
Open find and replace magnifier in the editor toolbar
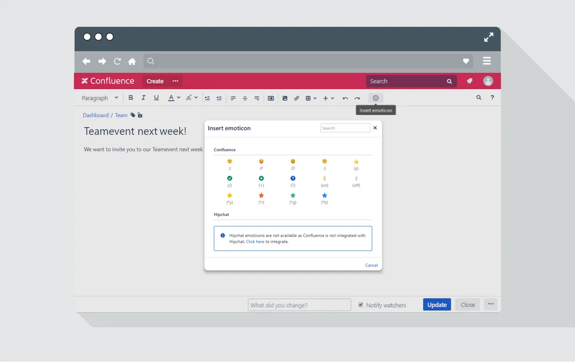point(479,98)
